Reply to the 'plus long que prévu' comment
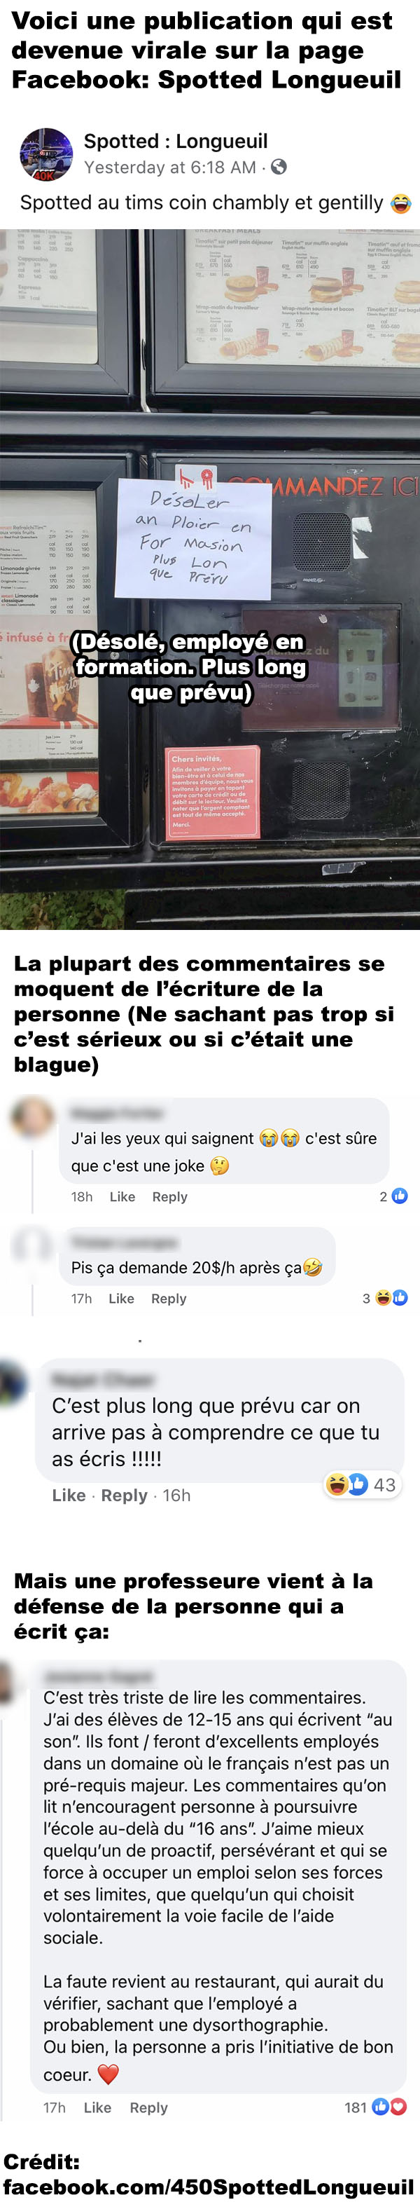This screenshot has height=2202, width=420. click(x=125, y=1495)
